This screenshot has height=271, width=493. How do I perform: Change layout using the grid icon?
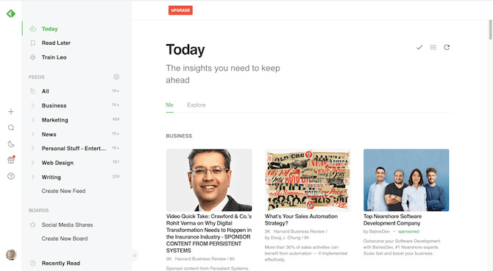point(433,47)
